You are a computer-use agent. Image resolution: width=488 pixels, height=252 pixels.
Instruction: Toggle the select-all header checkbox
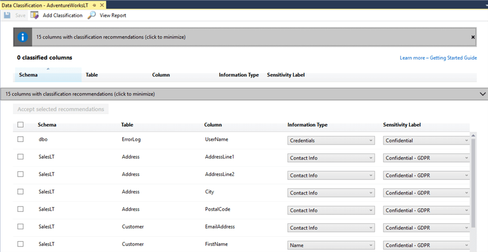tap(21, 125)
